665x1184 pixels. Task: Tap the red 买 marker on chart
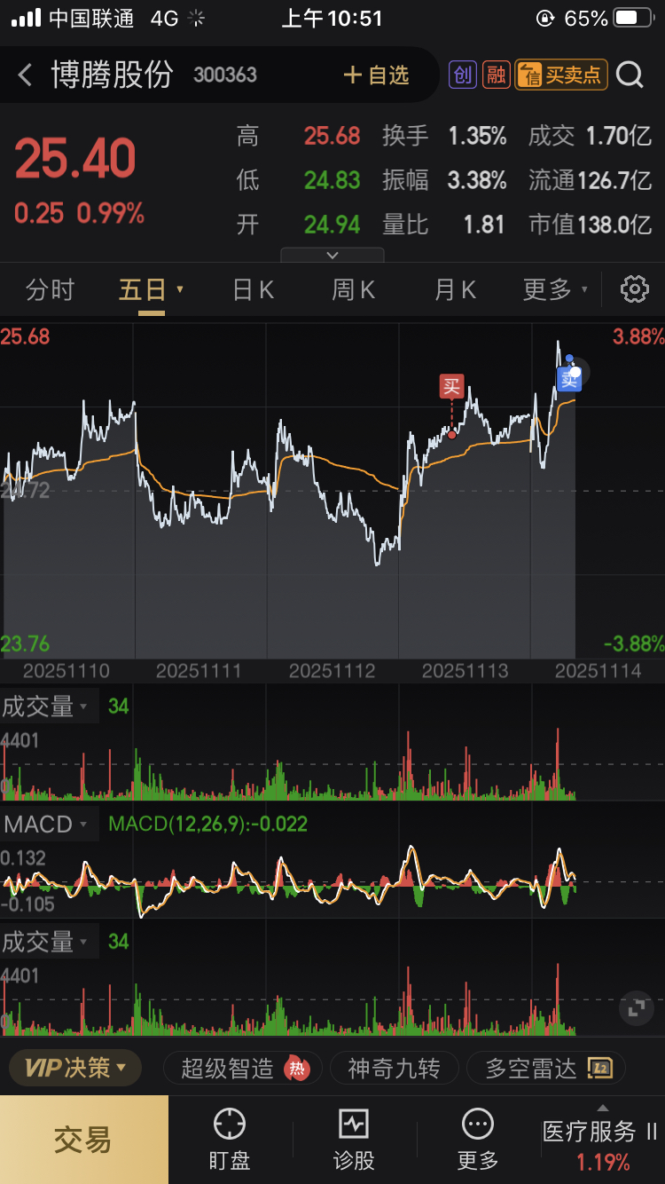(452, 386)
